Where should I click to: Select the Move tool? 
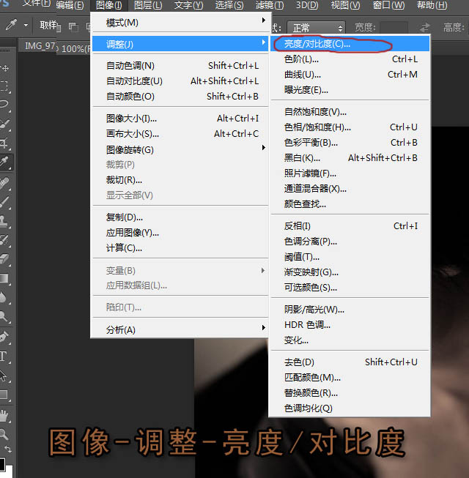coord(5,68)
